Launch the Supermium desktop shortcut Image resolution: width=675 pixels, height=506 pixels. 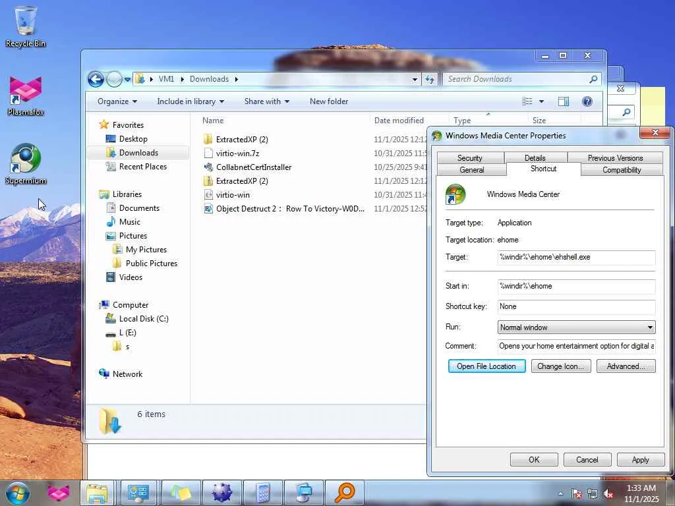(x=26, y=164)
